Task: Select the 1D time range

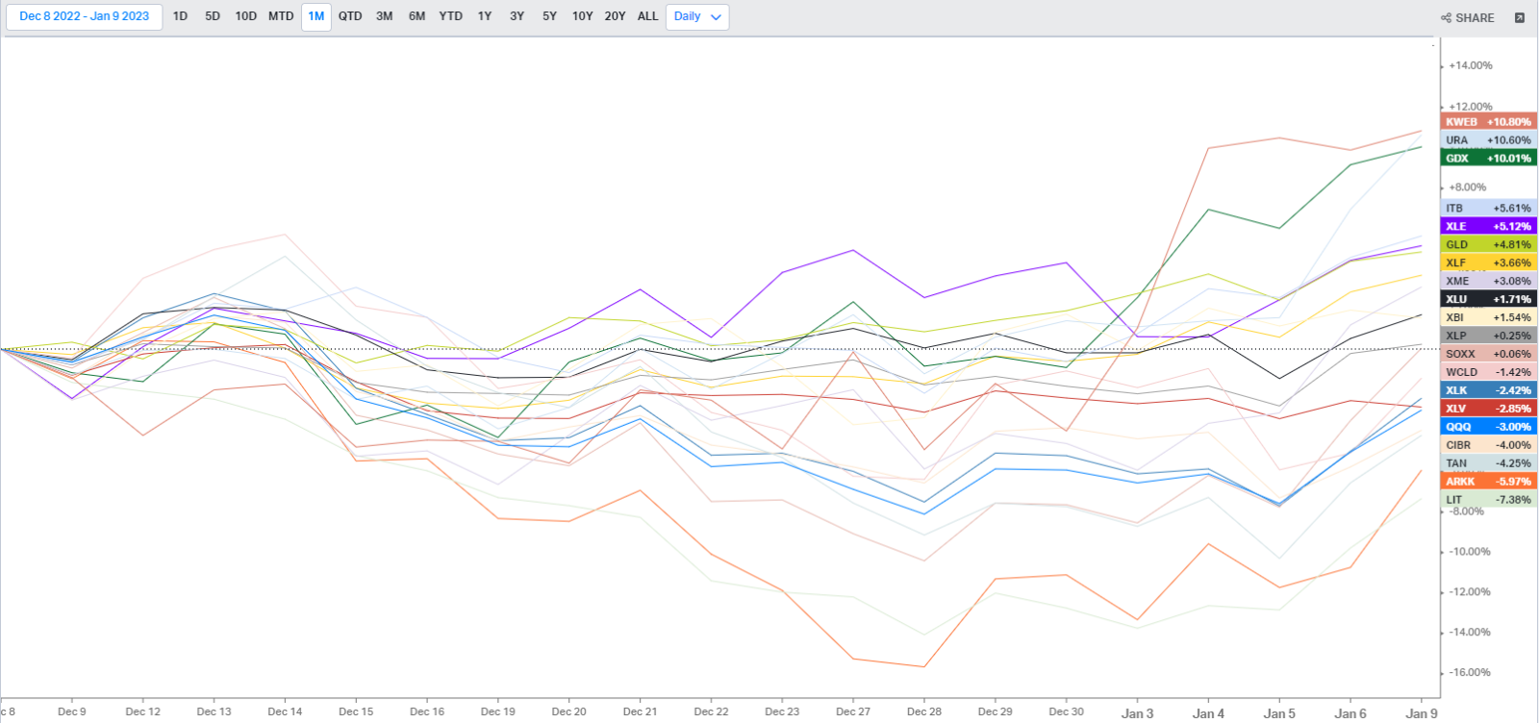Action: coord(180,16)
